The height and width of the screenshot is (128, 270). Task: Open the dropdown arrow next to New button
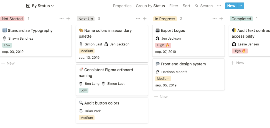pos(241,6)
